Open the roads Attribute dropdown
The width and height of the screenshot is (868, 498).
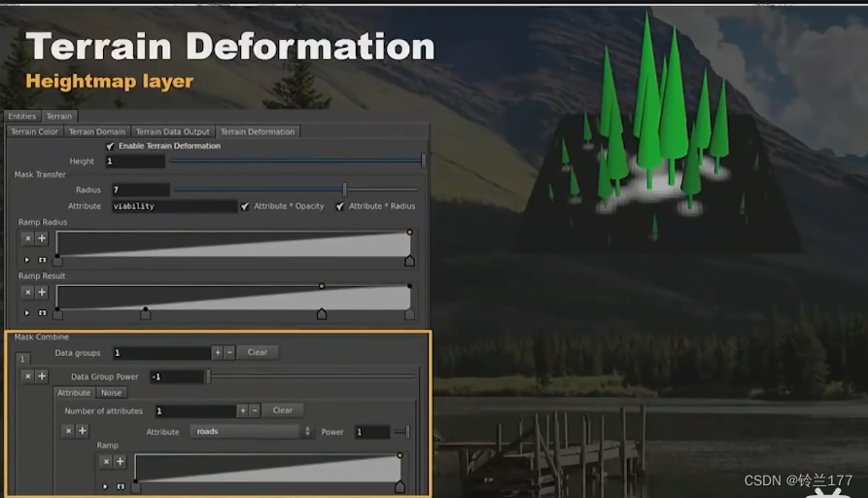pos(253,431)
